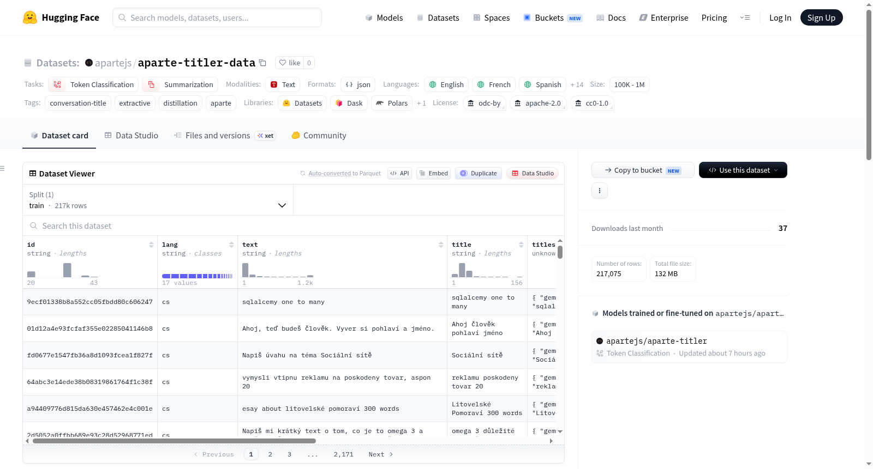
Task: Click the Token Classification task tag
Action: (x=93, y=84)
